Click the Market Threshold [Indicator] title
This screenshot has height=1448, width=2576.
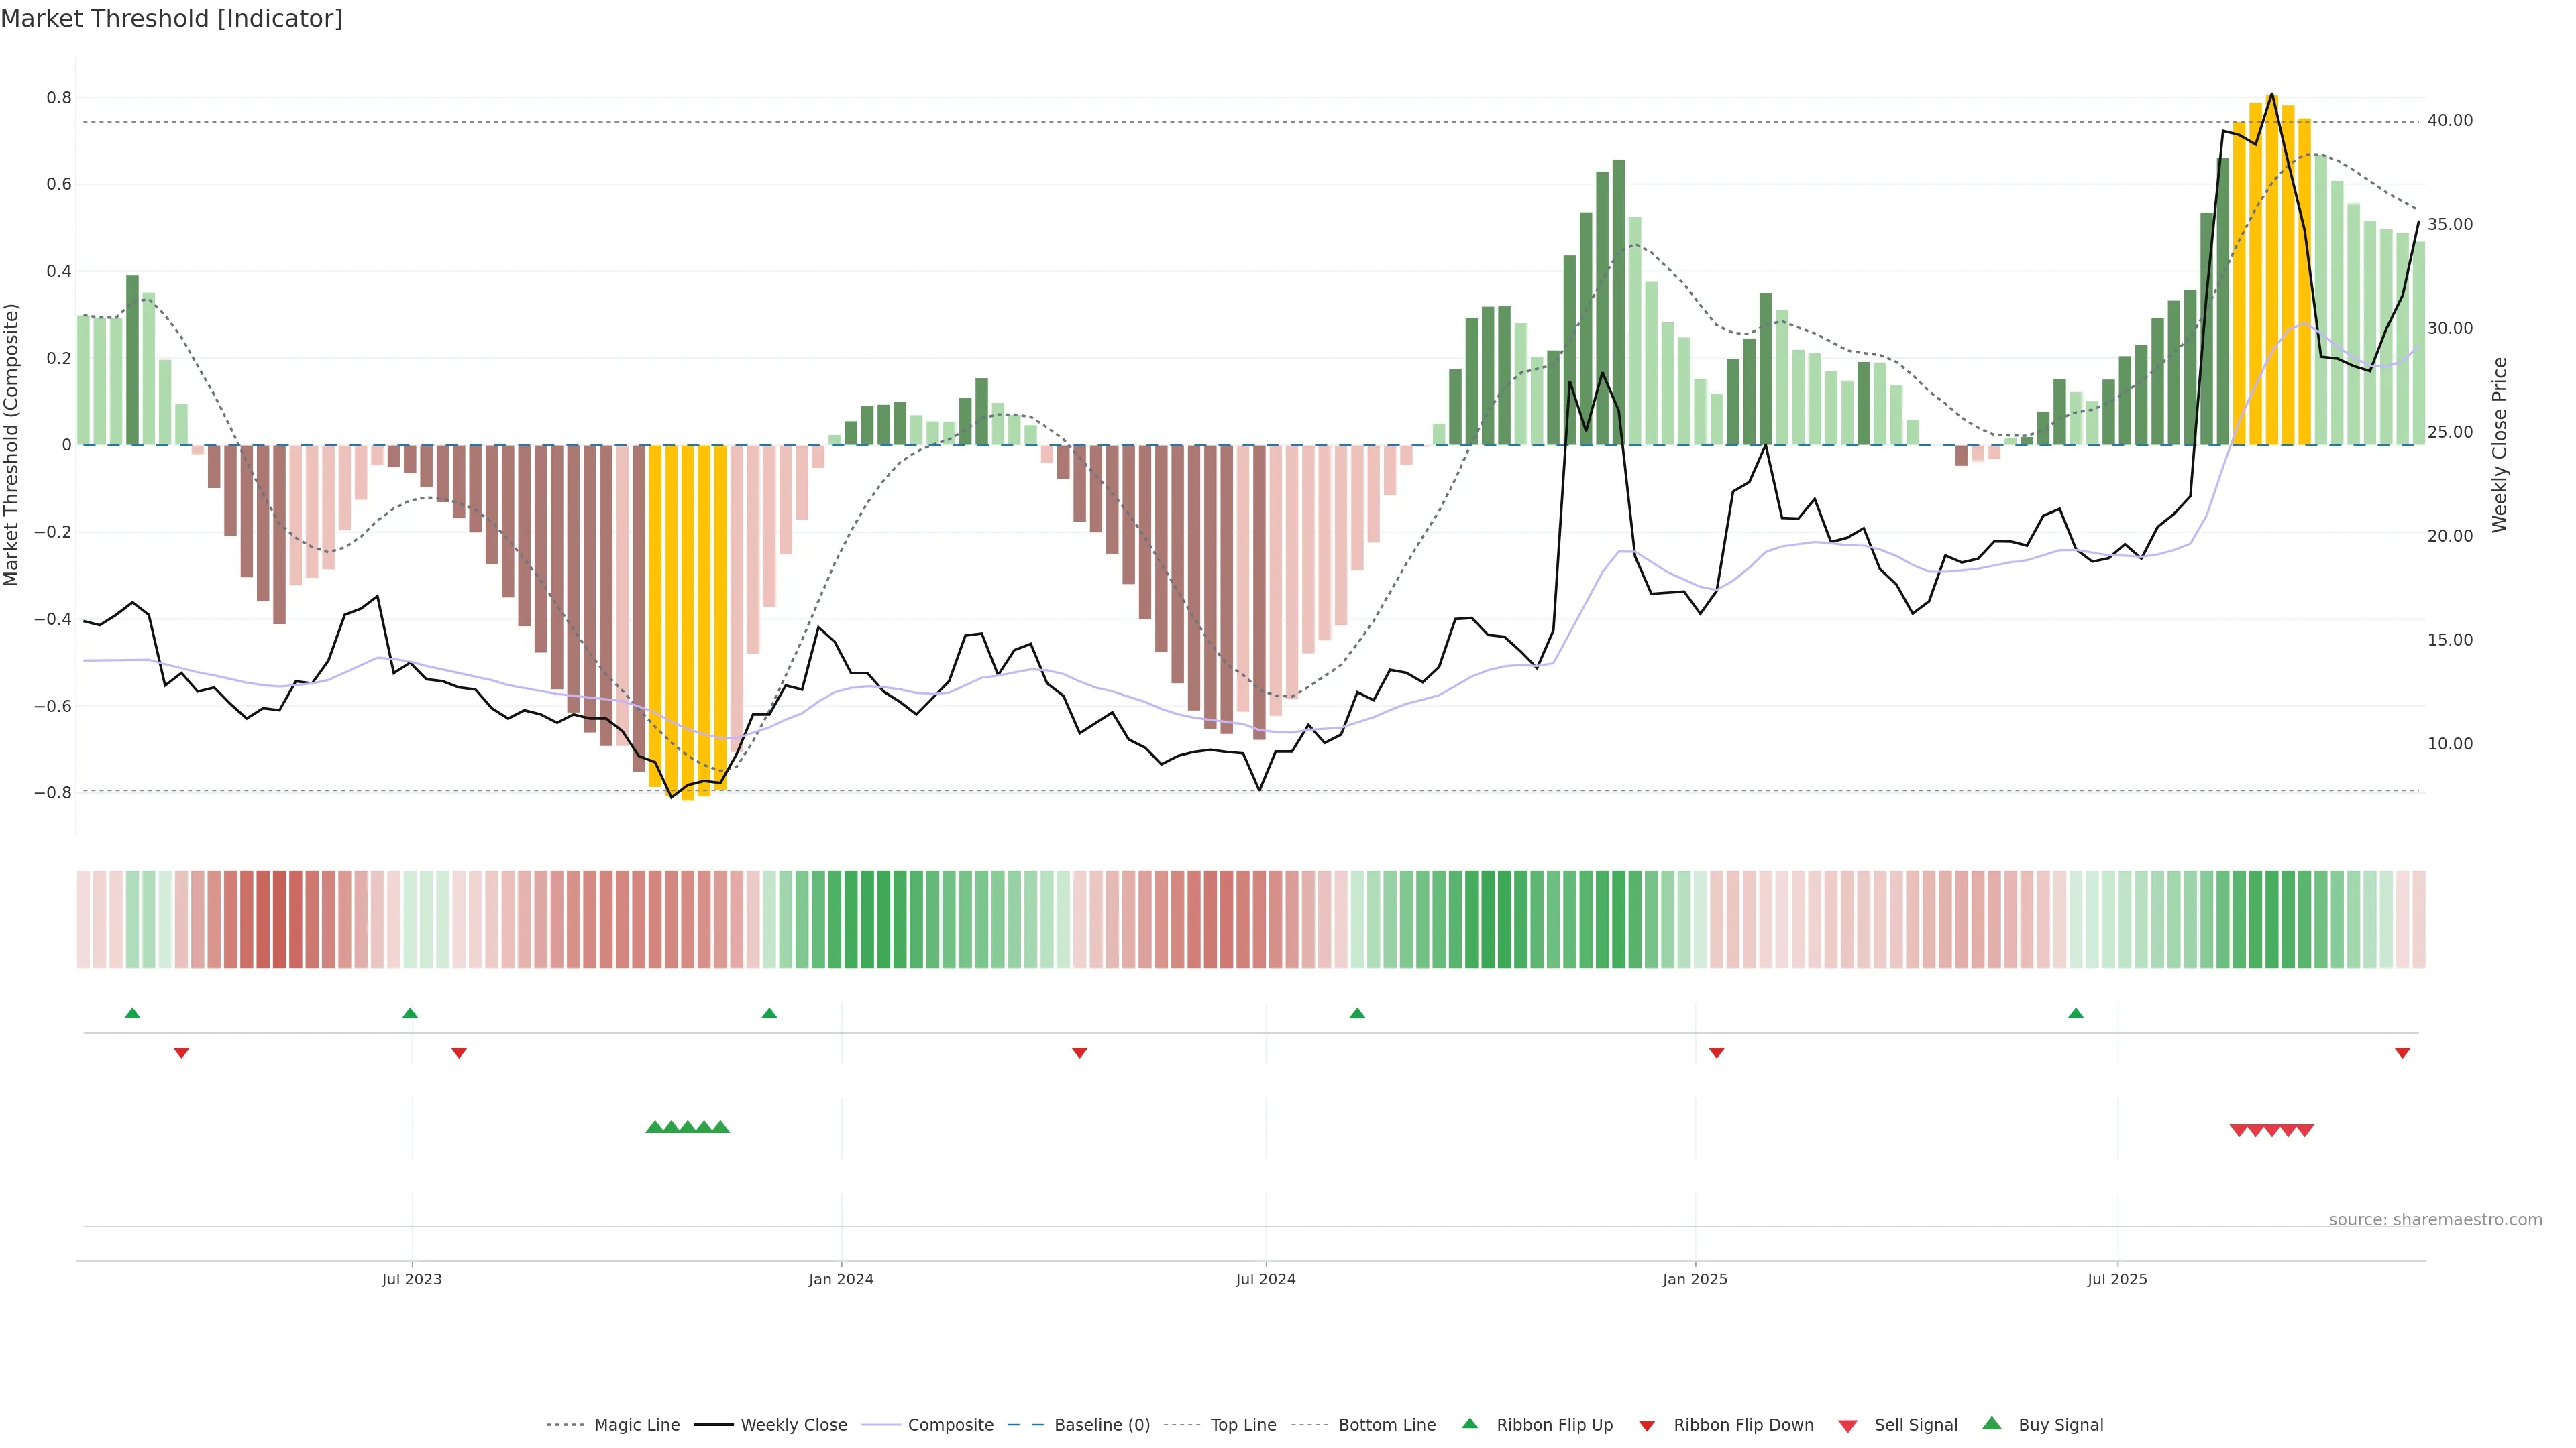[171, 19]
